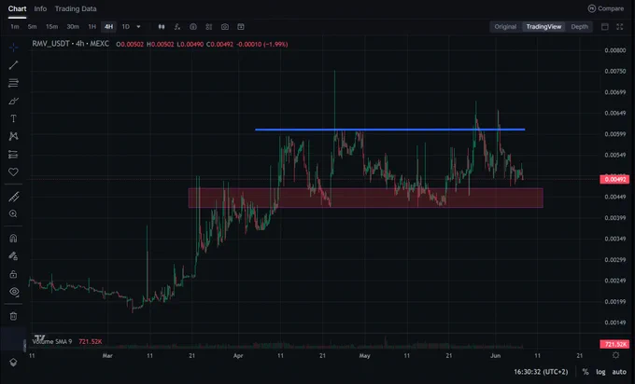The height and width of the screenshot is (384, 635).
Task: Activate the zoom in tool
Action: (13, 213)
